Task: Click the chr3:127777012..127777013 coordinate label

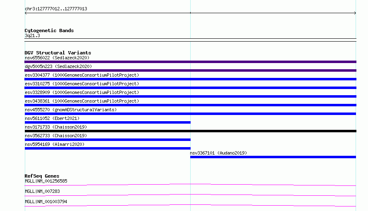Action: coord(56,9)
